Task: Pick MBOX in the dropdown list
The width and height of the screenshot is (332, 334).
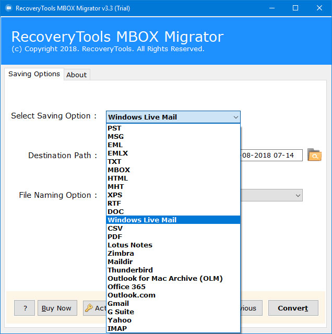Action: (173, 170)
